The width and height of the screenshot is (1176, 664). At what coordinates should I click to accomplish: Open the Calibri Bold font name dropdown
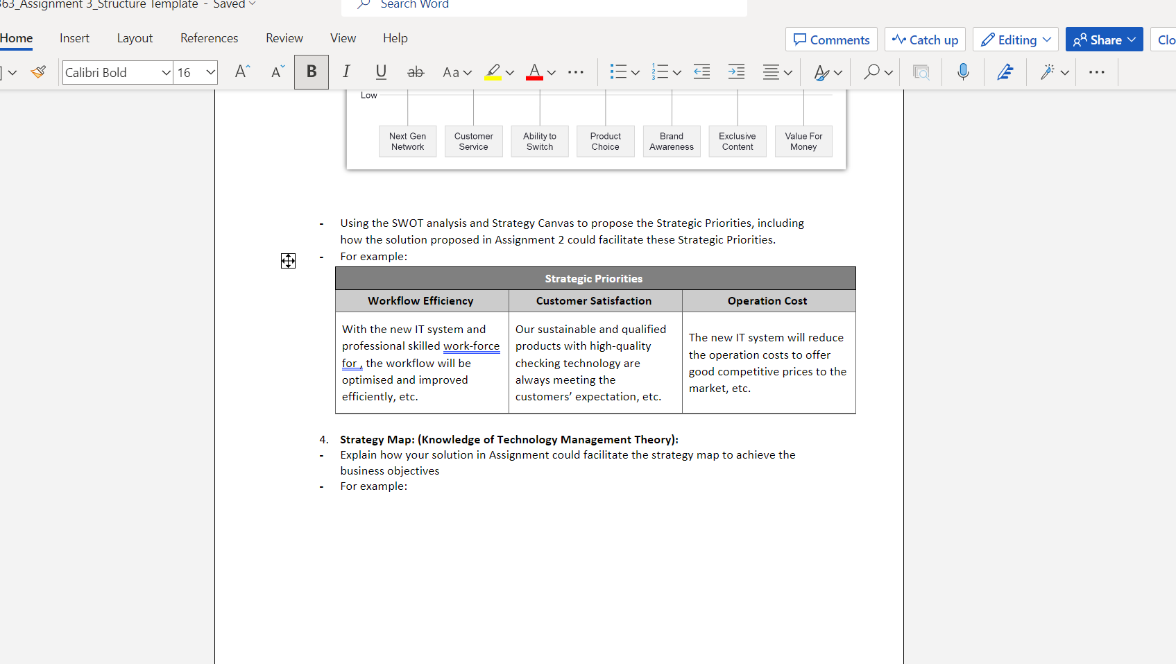117,72
